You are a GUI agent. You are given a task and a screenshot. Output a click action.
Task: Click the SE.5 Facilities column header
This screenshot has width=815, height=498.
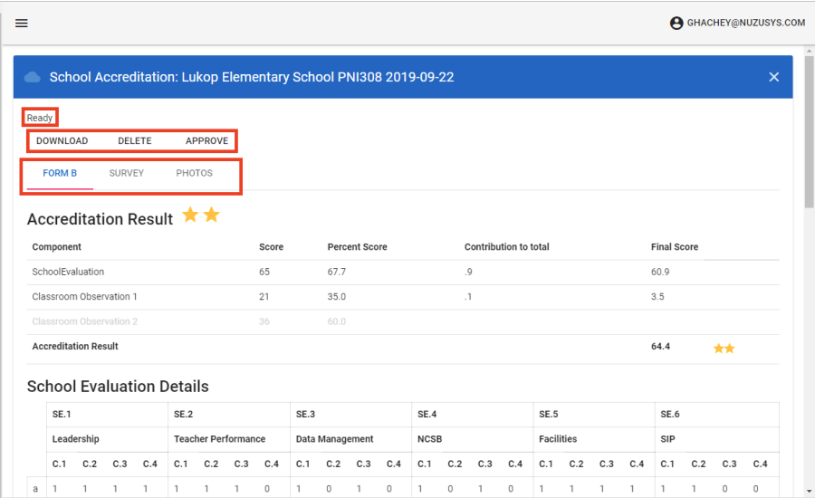tap(558, 439)
